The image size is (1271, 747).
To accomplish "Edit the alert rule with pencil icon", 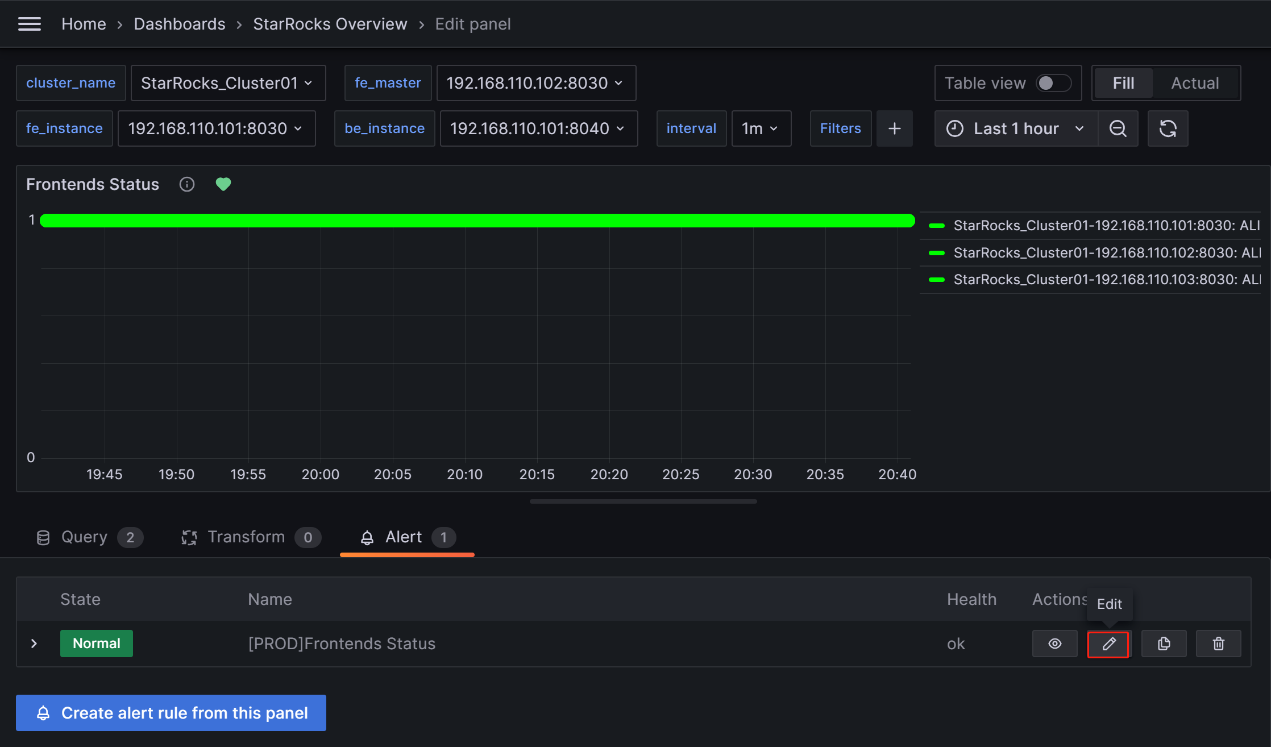I will [1108, 644].
